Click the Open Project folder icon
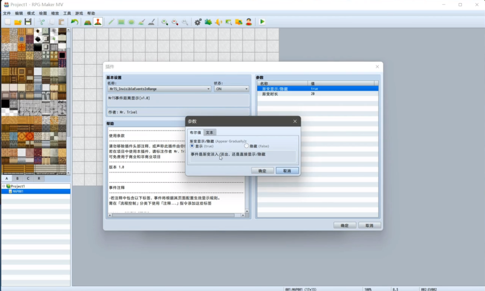The height and width of the screenshot is (291, 485). pos(18,22)
